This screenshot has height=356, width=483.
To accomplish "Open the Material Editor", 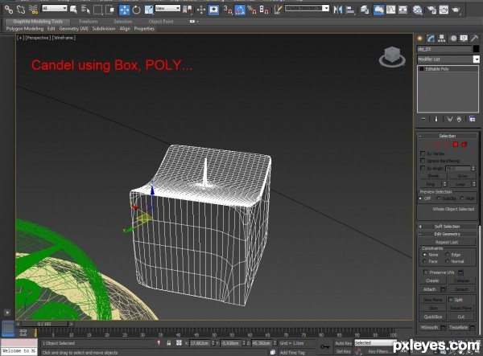I will pyautogui.click(x=418, y=10).
